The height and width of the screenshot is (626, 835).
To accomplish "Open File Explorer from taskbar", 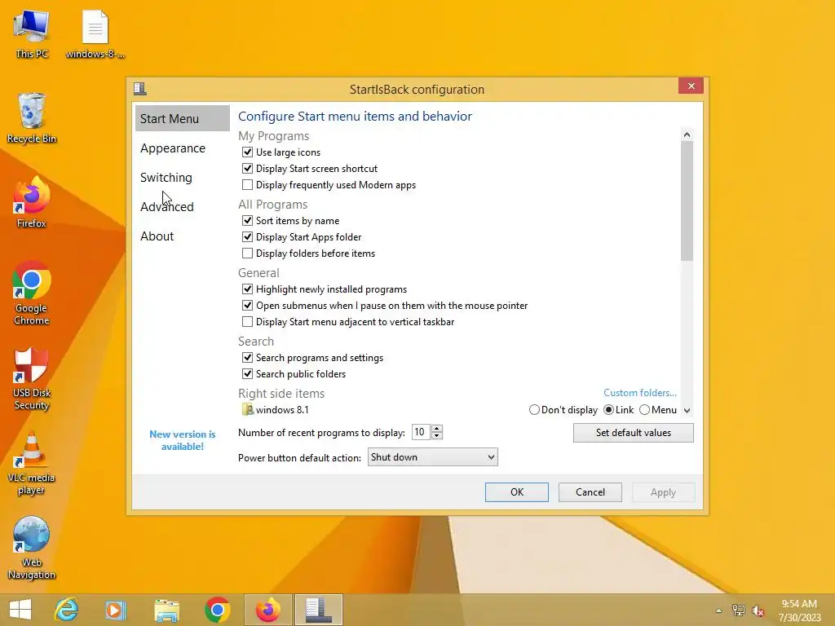I will pos(166,610).
